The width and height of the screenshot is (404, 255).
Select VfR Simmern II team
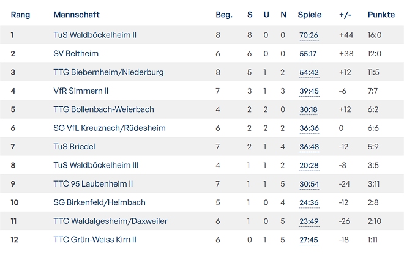(81, 91)
